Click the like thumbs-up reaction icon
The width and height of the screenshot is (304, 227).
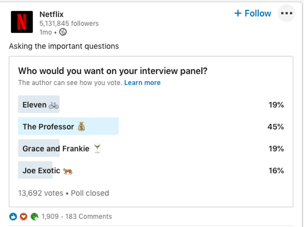click(x=13, y=216)
